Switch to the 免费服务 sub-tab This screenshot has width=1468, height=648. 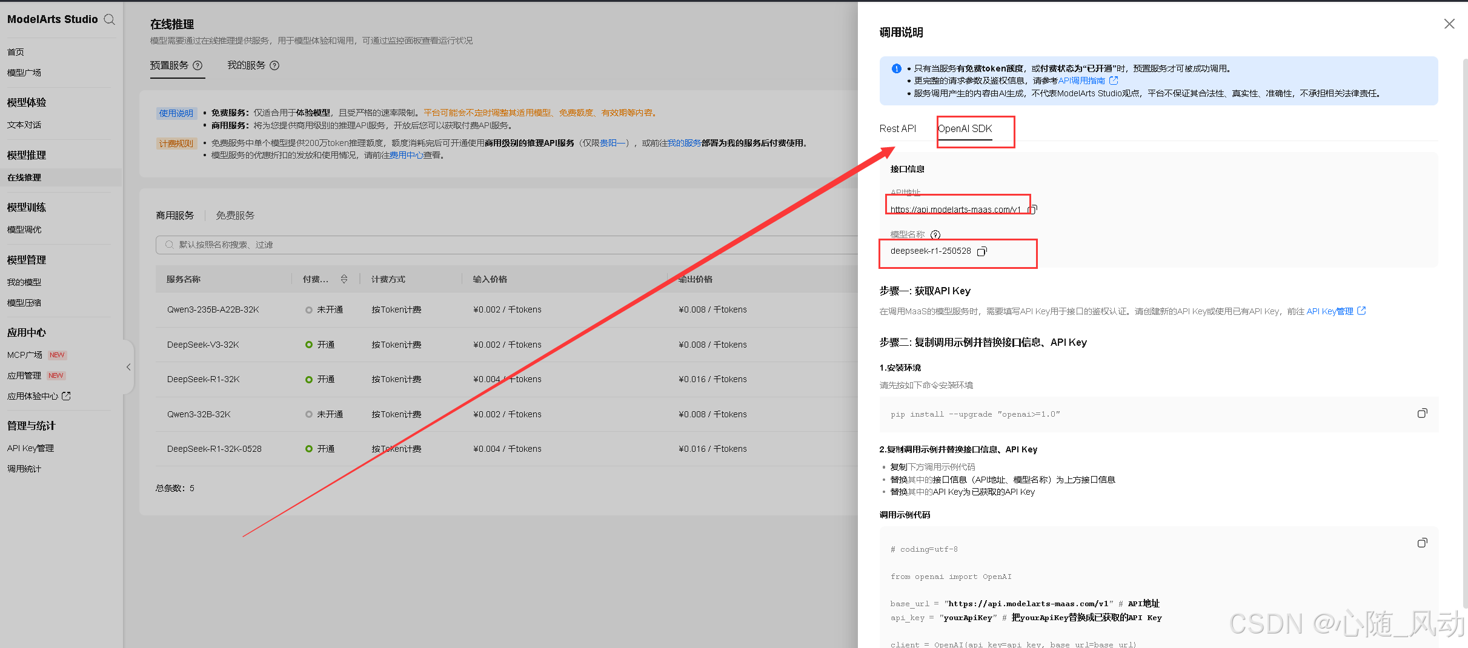click(235, 216)
